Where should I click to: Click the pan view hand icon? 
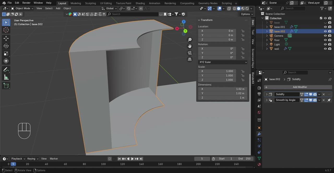point(190,46)
